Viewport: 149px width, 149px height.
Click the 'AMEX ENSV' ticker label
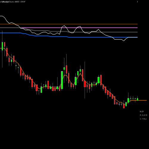tap(20, 2)
